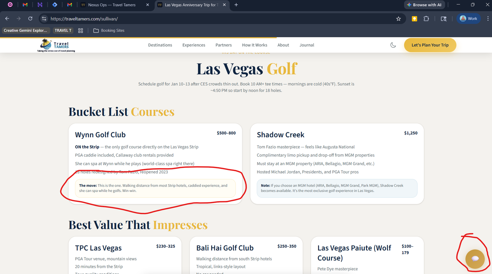Reload the current page
This screenshot has height=274, width=492.
[x=30, y=18]
